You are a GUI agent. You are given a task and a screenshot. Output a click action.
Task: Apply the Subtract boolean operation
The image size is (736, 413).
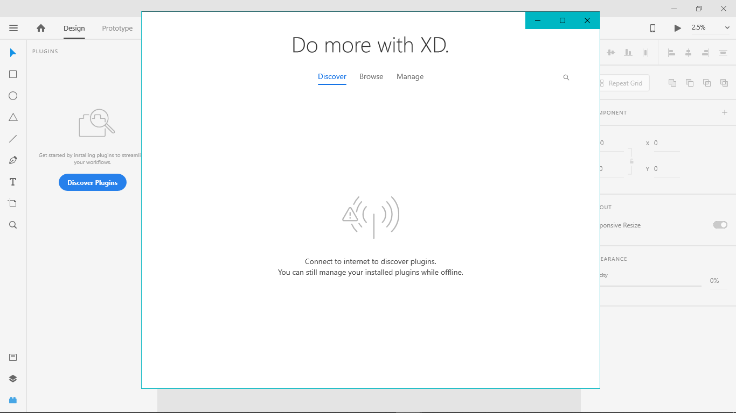coord(690,83)
